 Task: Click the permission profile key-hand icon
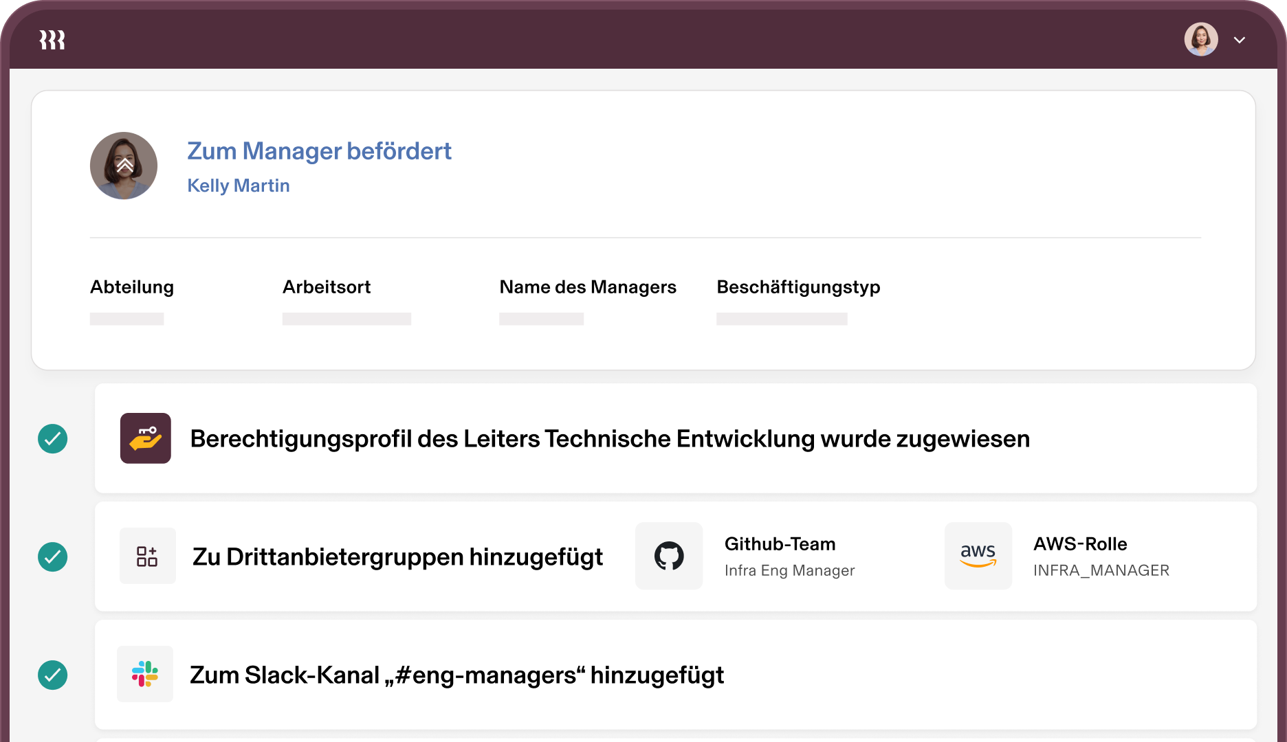146,438
